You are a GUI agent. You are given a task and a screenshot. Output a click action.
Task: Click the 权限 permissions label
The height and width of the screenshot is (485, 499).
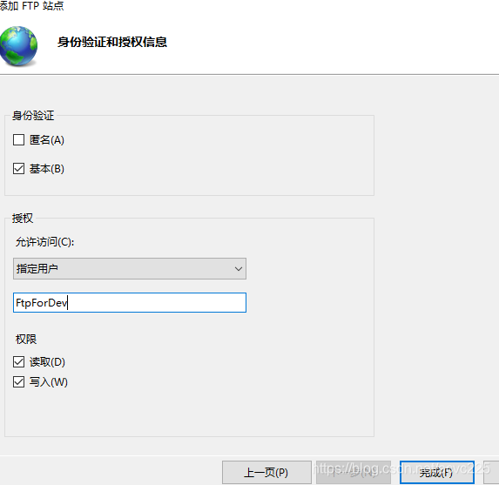coord(26,340)
